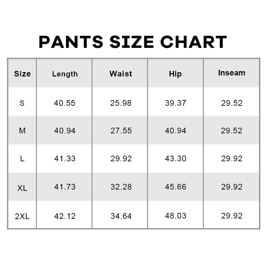This screenshot has height=266, width=266.
Task: Select the 43.30 hip cell
Action: tap(176, 159)
